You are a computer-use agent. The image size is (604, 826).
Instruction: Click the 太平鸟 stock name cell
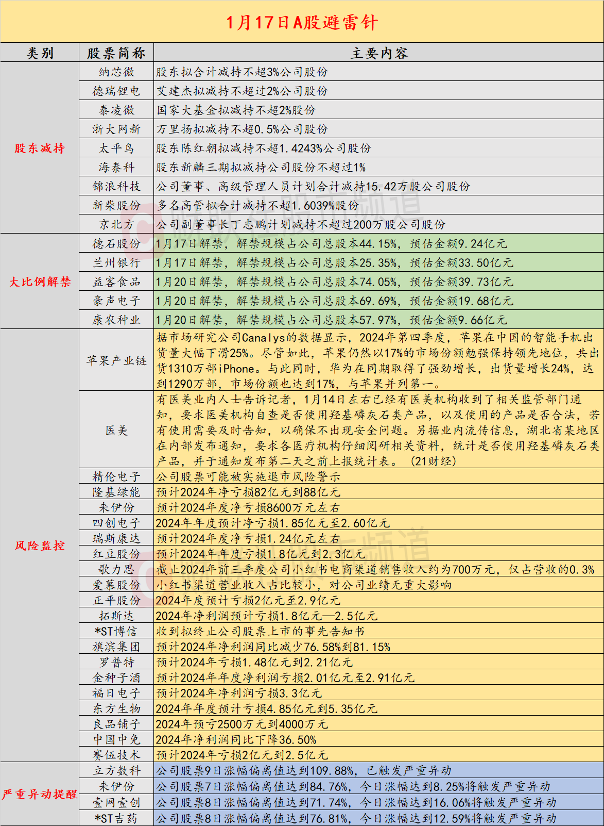(x=116, y=148)
